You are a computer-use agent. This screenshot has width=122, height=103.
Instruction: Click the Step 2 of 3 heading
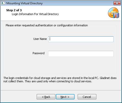14,10
